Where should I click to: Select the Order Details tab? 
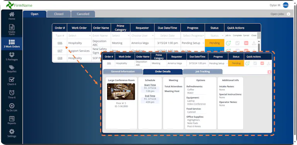click(x=163, y=72)
